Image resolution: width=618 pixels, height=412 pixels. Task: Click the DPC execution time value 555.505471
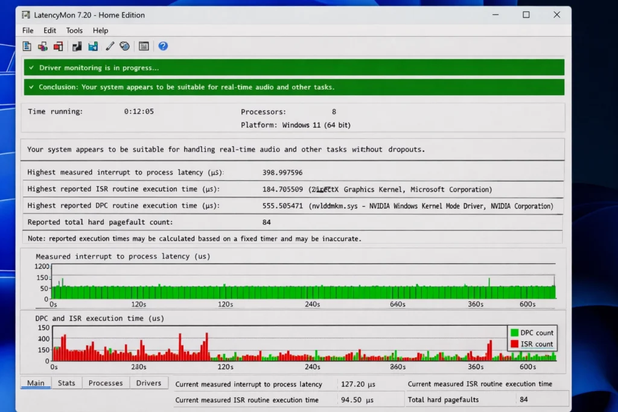click(x=282, y=206)
